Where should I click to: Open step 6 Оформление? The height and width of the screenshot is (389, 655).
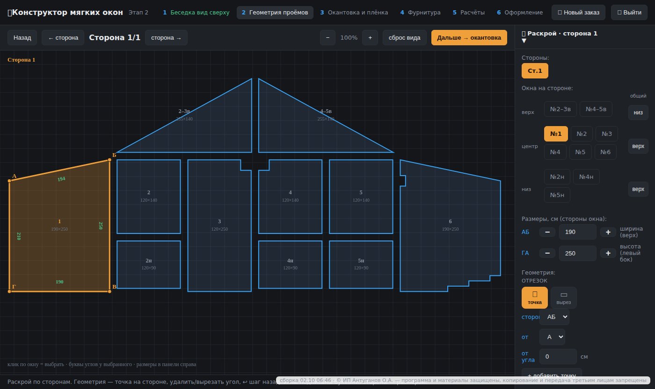coord(520,13)
